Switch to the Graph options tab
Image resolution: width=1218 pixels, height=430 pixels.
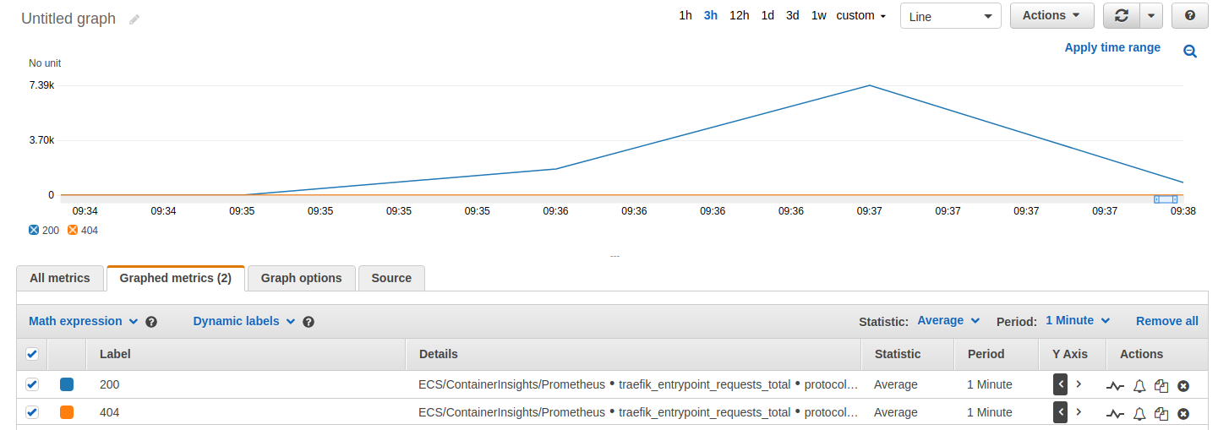click(x=301, y=278)
